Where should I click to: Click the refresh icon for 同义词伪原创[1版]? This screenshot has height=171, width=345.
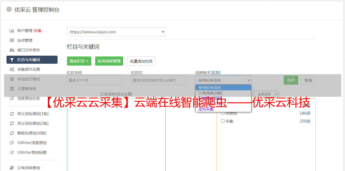12,114
